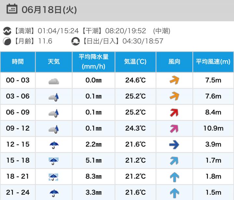The height and width of the screenshot is (200, 234).
Task: Click the 06月18日(火) date heading
Action: 49,9
